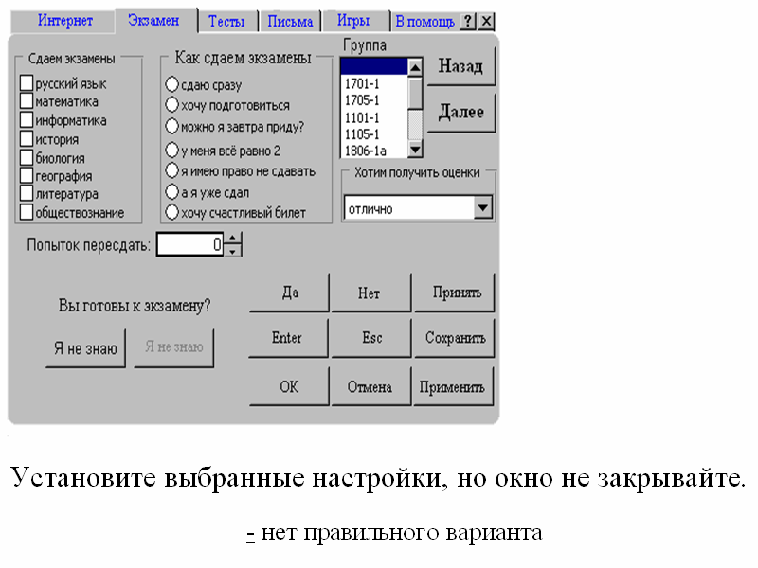Click the Сохранить button
This screenshot has height=568, width=758.
(x=455, y=338)
